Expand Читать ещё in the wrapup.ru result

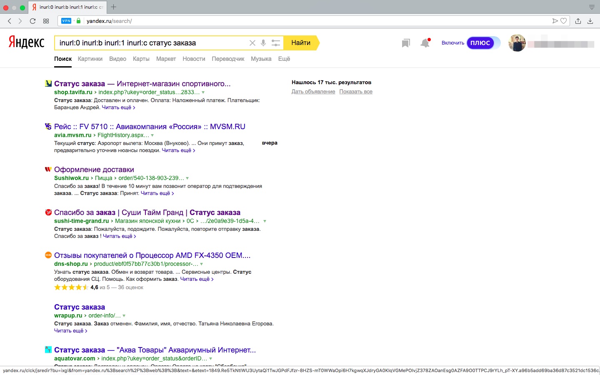click(x=71, y=331)
